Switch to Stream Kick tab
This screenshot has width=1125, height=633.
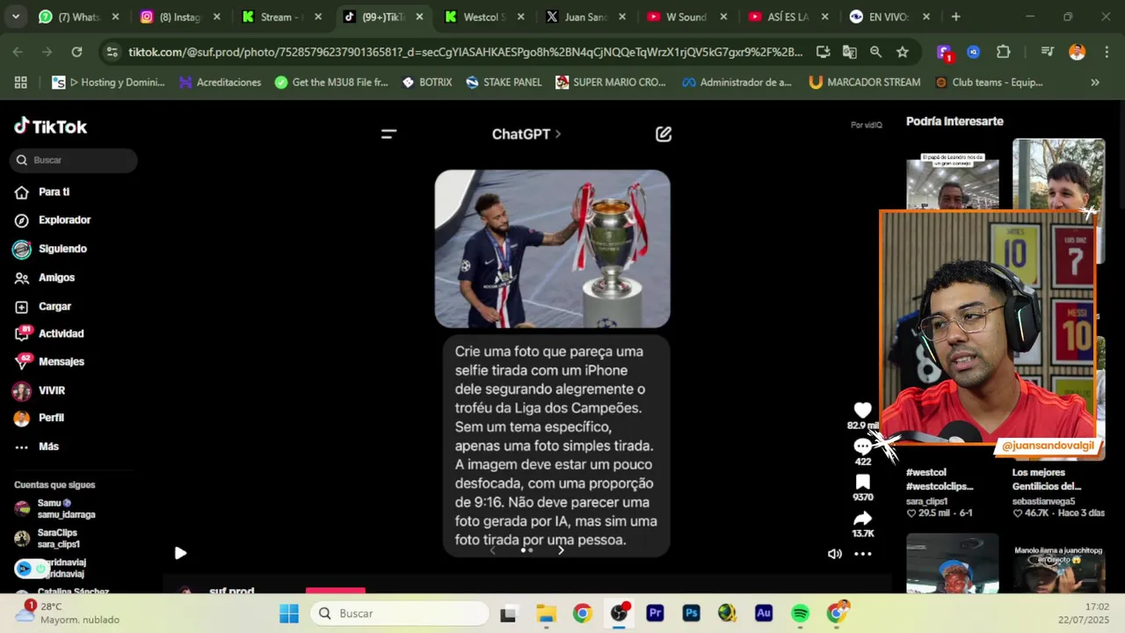(x=281, y=17)
